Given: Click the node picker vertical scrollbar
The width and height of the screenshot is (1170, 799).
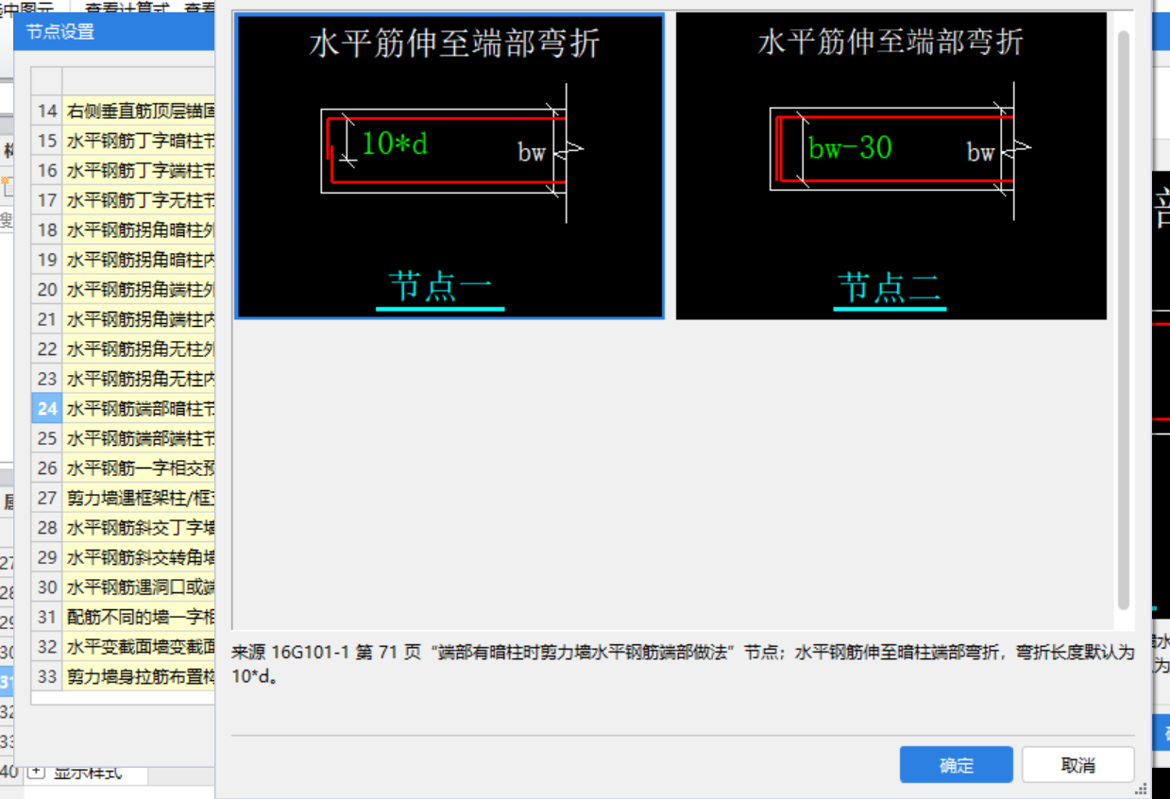Looking at the screenshot, I should (1123, 319).
